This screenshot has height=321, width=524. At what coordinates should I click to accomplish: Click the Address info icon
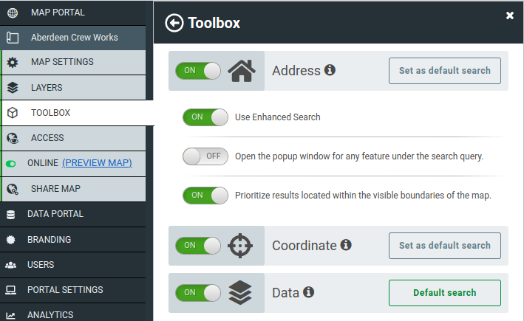pos(330,70)
